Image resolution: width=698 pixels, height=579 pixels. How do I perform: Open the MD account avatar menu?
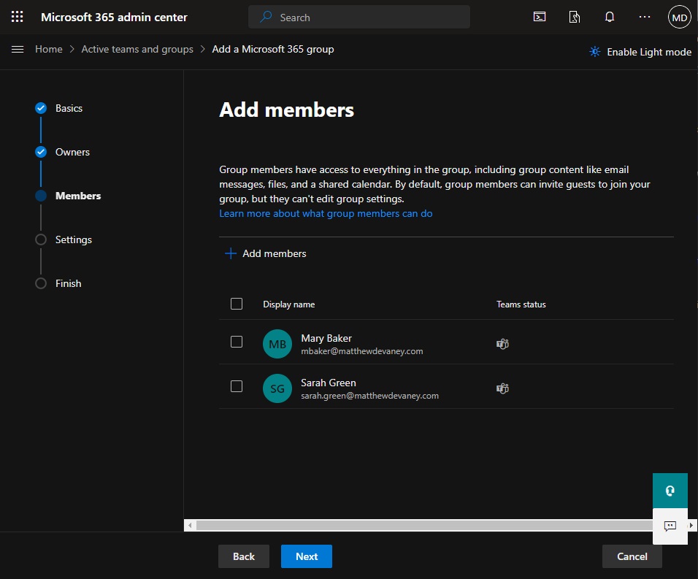point(679,18)
